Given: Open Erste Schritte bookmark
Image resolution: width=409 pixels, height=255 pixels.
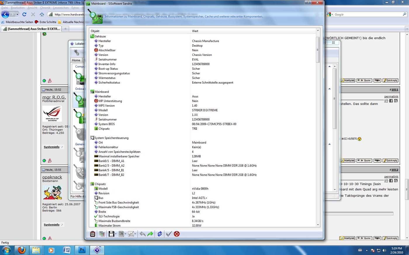Looking at the screenshot, I should pyautogui.click(x=46, y=22).
